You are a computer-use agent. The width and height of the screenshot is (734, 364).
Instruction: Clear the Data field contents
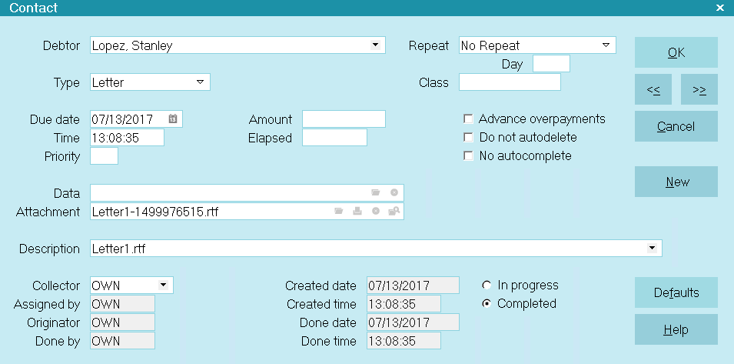[394, 192]
